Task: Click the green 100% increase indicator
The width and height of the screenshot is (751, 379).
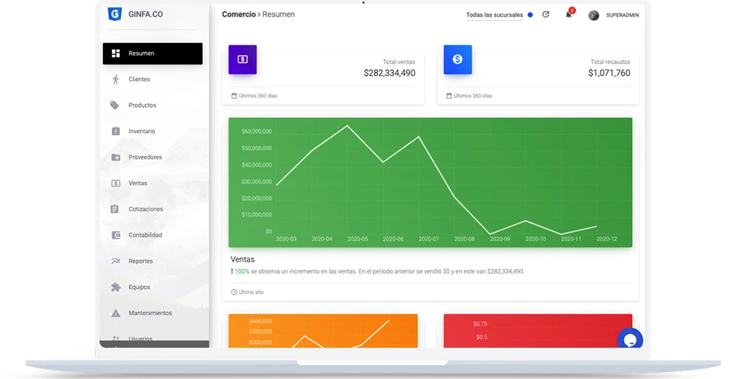Action: click(240, 271)
